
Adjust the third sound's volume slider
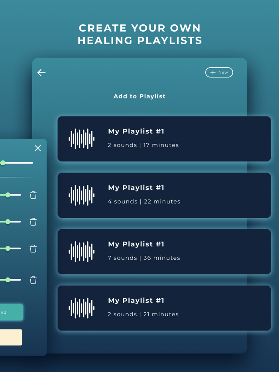pos(10,249)
